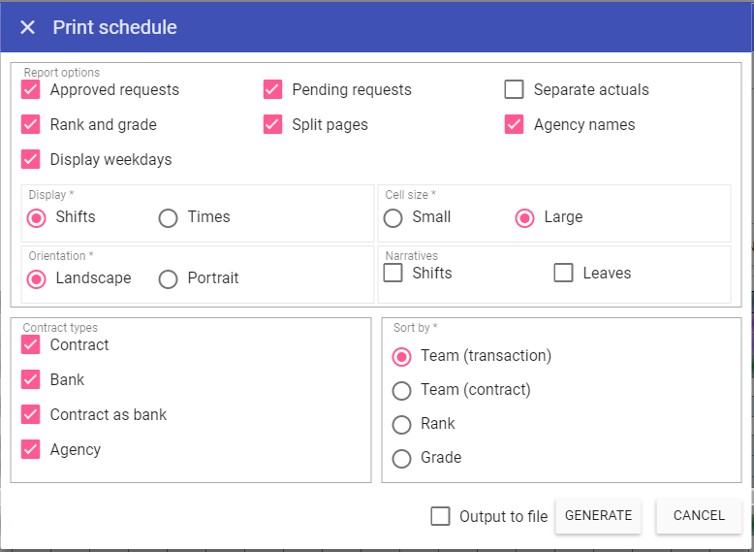Toggle the Contract as bank checkbox
This screenshot has width=754, height=552.
point(31,415)
